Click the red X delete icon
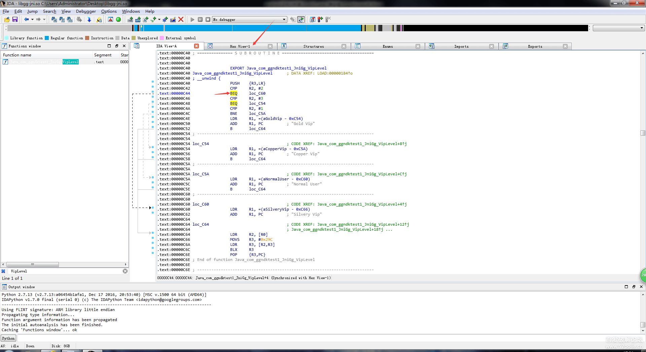 click(x=181, y=19)
